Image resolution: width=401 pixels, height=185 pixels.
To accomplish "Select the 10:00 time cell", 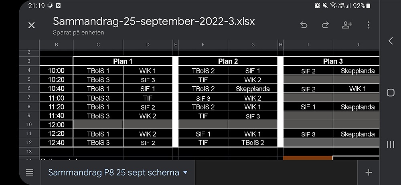I will (56, 70).
